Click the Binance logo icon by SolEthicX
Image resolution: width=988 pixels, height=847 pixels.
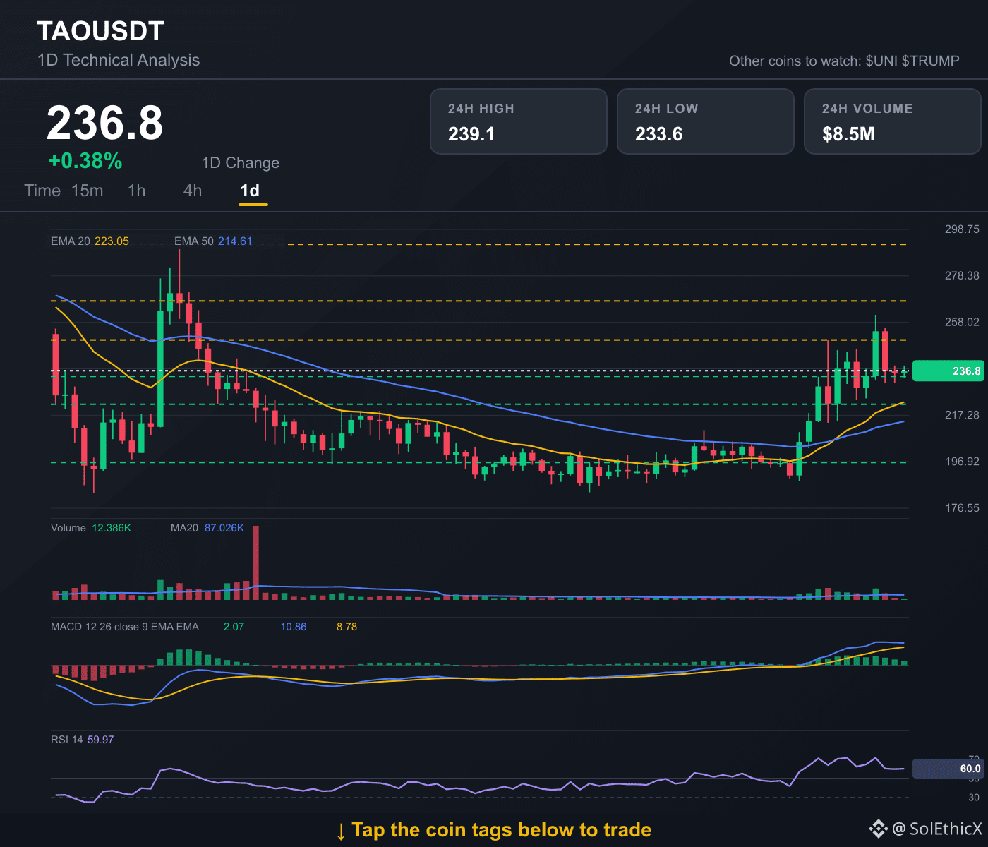(878, 829)
